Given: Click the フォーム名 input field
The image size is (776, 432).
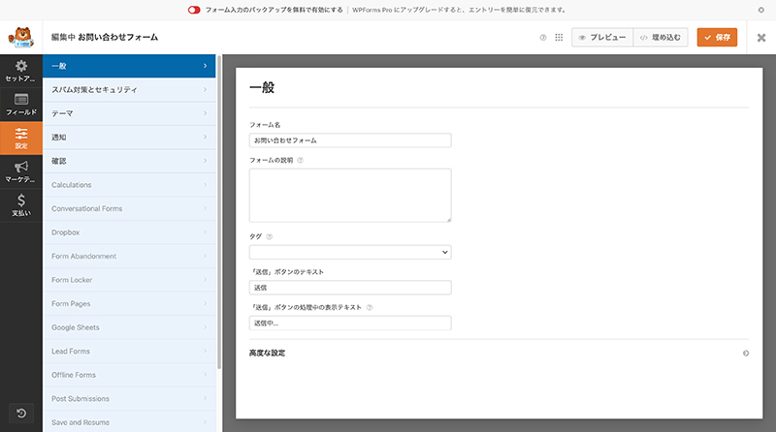Looking at the screenshot, I should [350, 140].
